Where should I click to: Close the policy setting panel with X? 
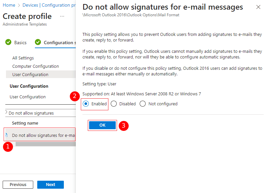[258, 7]
